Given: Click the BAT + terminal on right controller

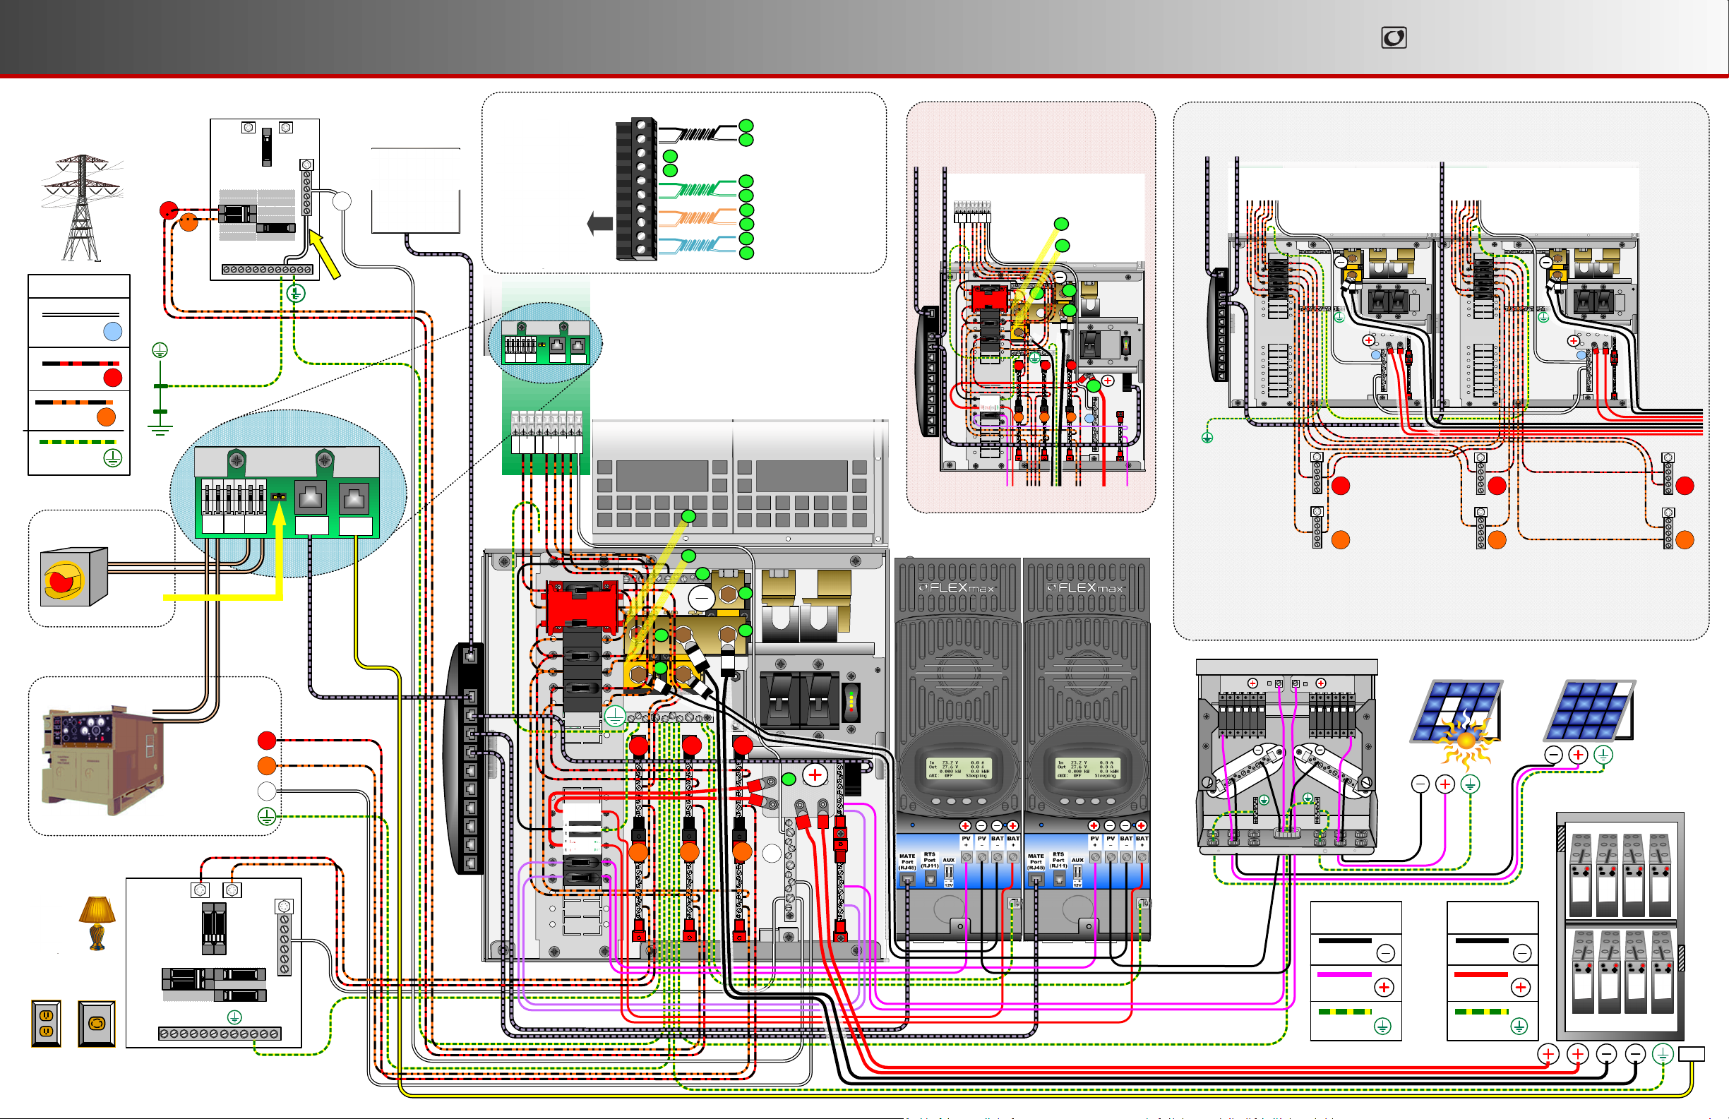Looking at the screenshot, I should pyautogui.click(x=1142, y=857).
